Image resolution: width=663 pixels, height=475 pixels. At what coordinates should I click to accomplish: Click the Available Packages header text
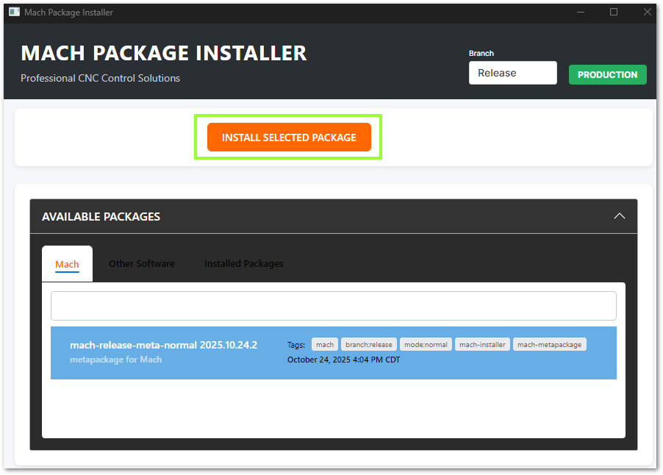[101, 217]
